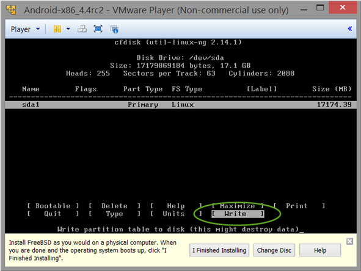Click the Change Disc button
The width and height of the screenshot is (361, 271).
[x=274, y=250]
